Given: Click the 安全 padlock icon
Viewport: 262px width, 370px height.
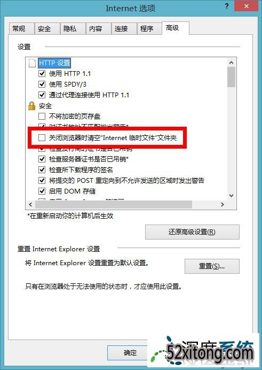Looking at the screenshot, I should [x=31, y=106].
